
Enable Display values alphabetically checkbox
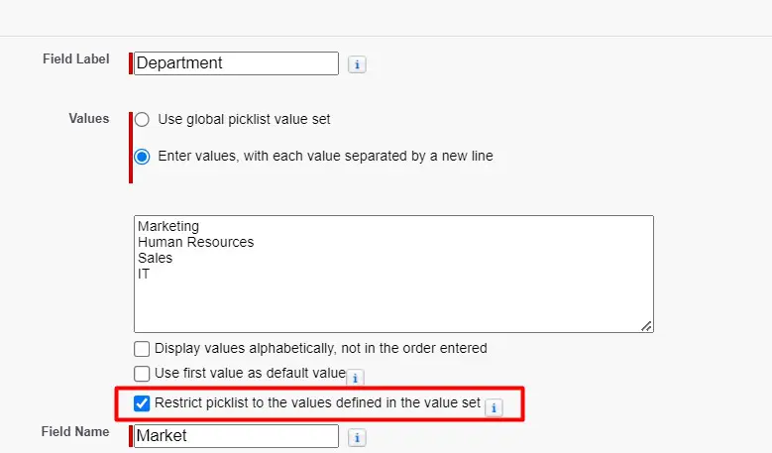click(x=142, y=349)
